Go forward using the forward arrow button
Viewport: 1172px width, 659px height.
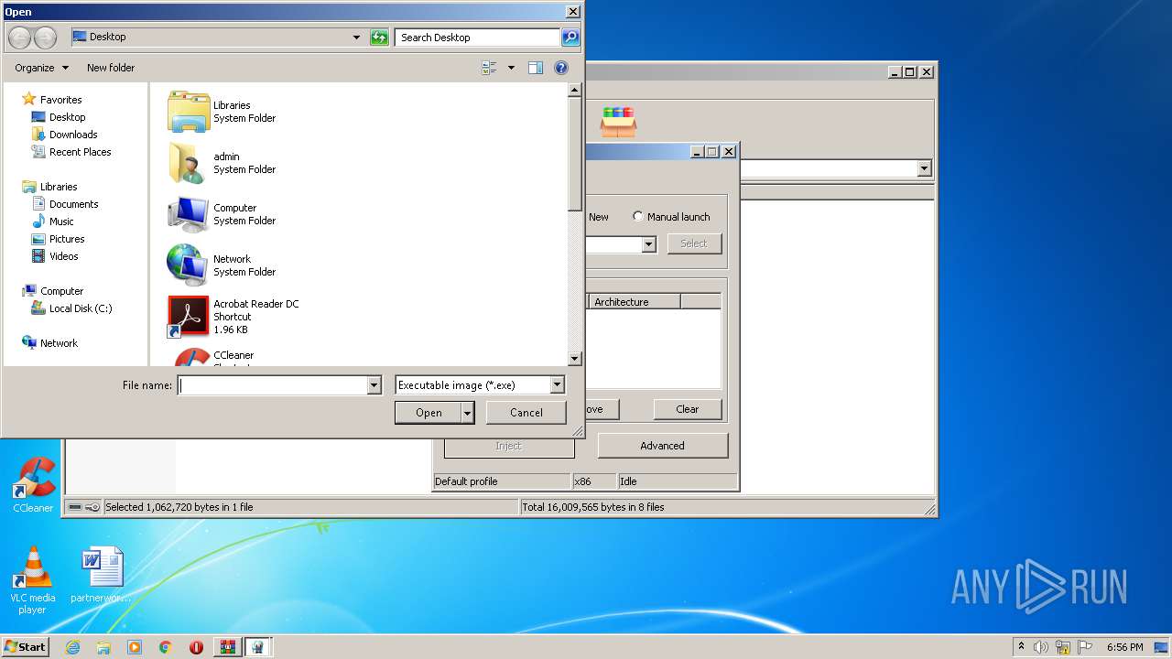pos(45,38)
